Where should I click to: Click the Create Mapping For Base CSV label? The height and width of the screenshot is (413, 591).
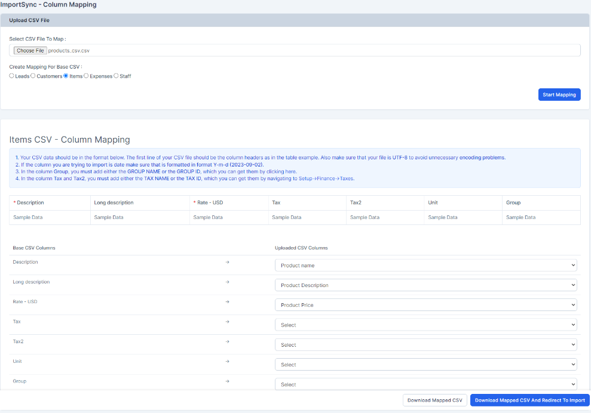[x=45, y=67]
